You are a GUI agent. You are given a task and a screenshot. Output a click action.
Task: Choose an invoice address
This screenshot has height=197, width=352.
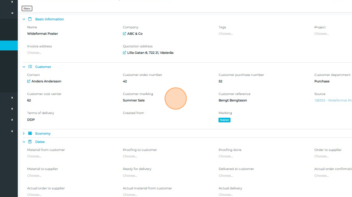[34, 53]
